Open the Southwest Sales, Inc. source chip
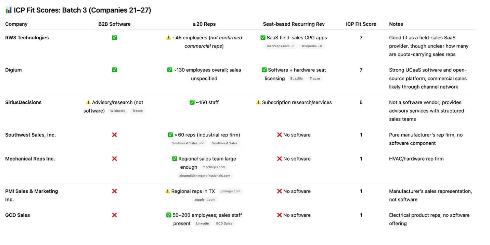490x245 pixels. [188, 143]
